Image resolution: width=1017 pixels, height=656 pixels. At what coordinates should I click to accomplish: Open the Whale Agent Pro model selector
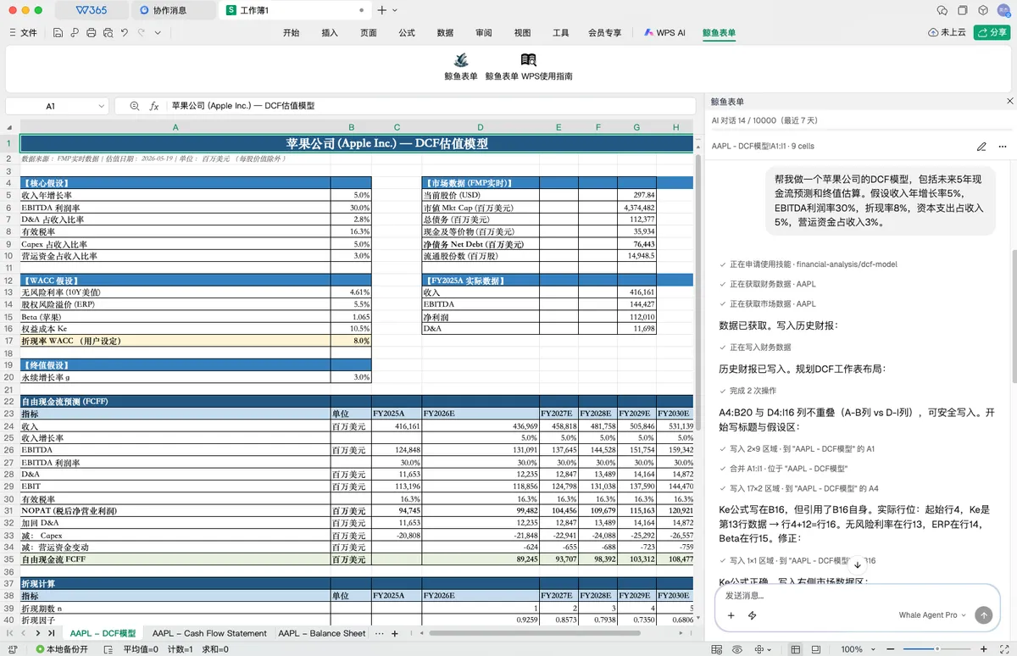(932, 615)
